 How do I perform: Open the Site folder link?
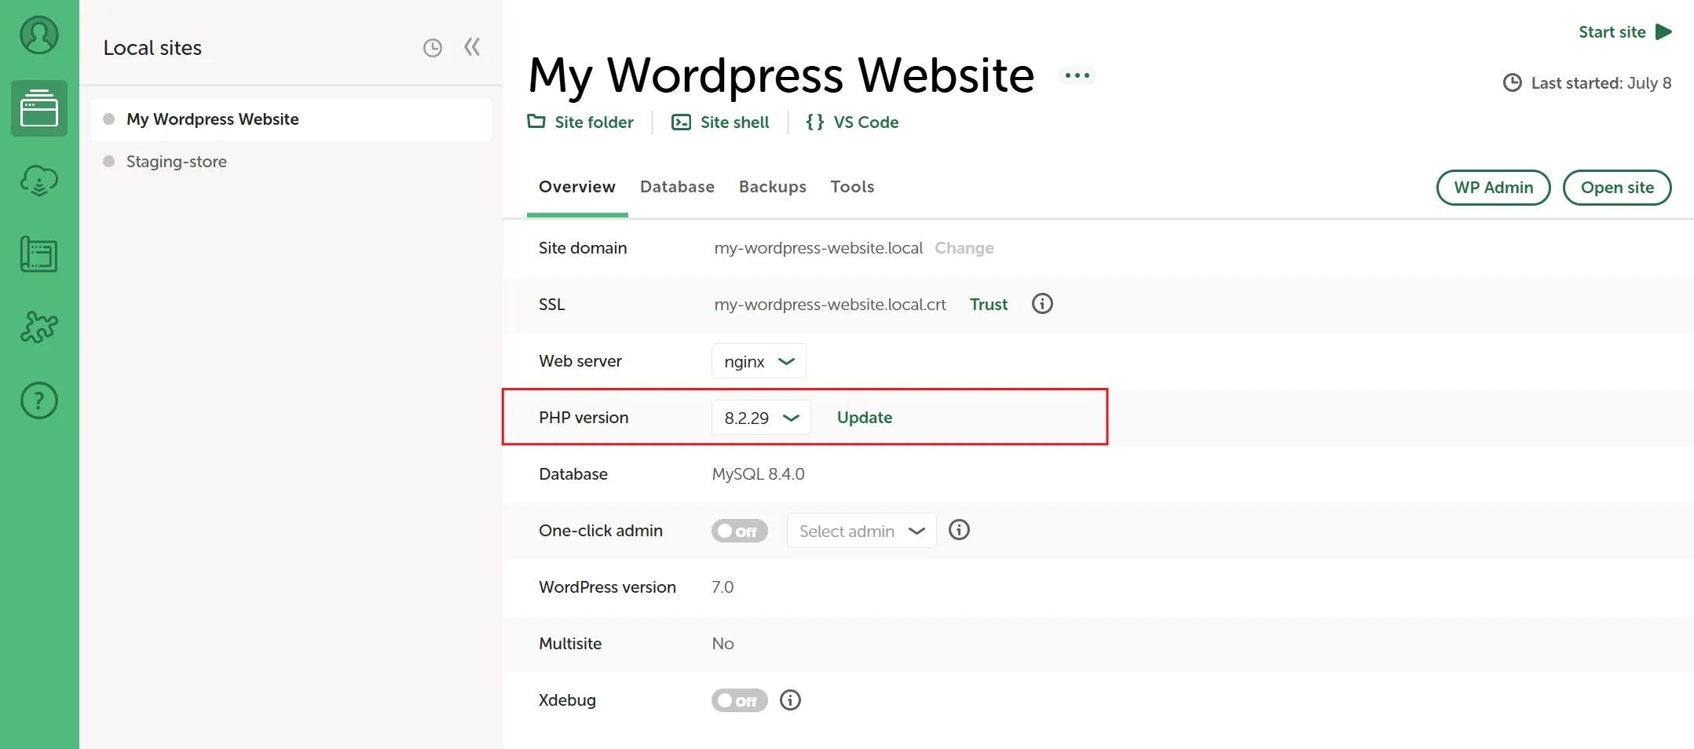pyautogui.click(x=594, y=122)
